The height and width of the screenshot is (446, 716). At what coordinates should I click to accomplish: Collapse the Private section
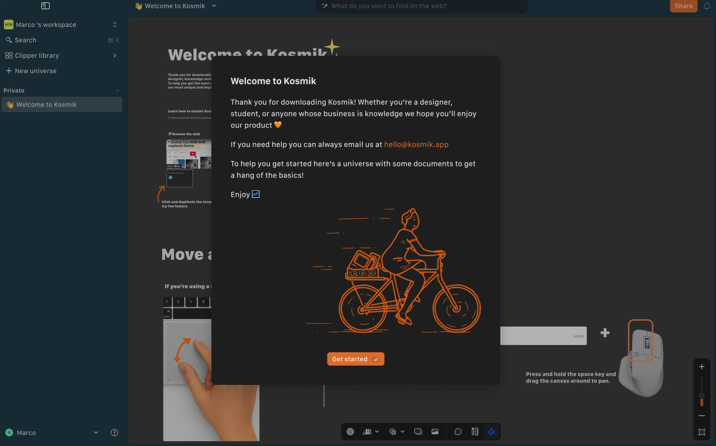[x=117, y=90]
